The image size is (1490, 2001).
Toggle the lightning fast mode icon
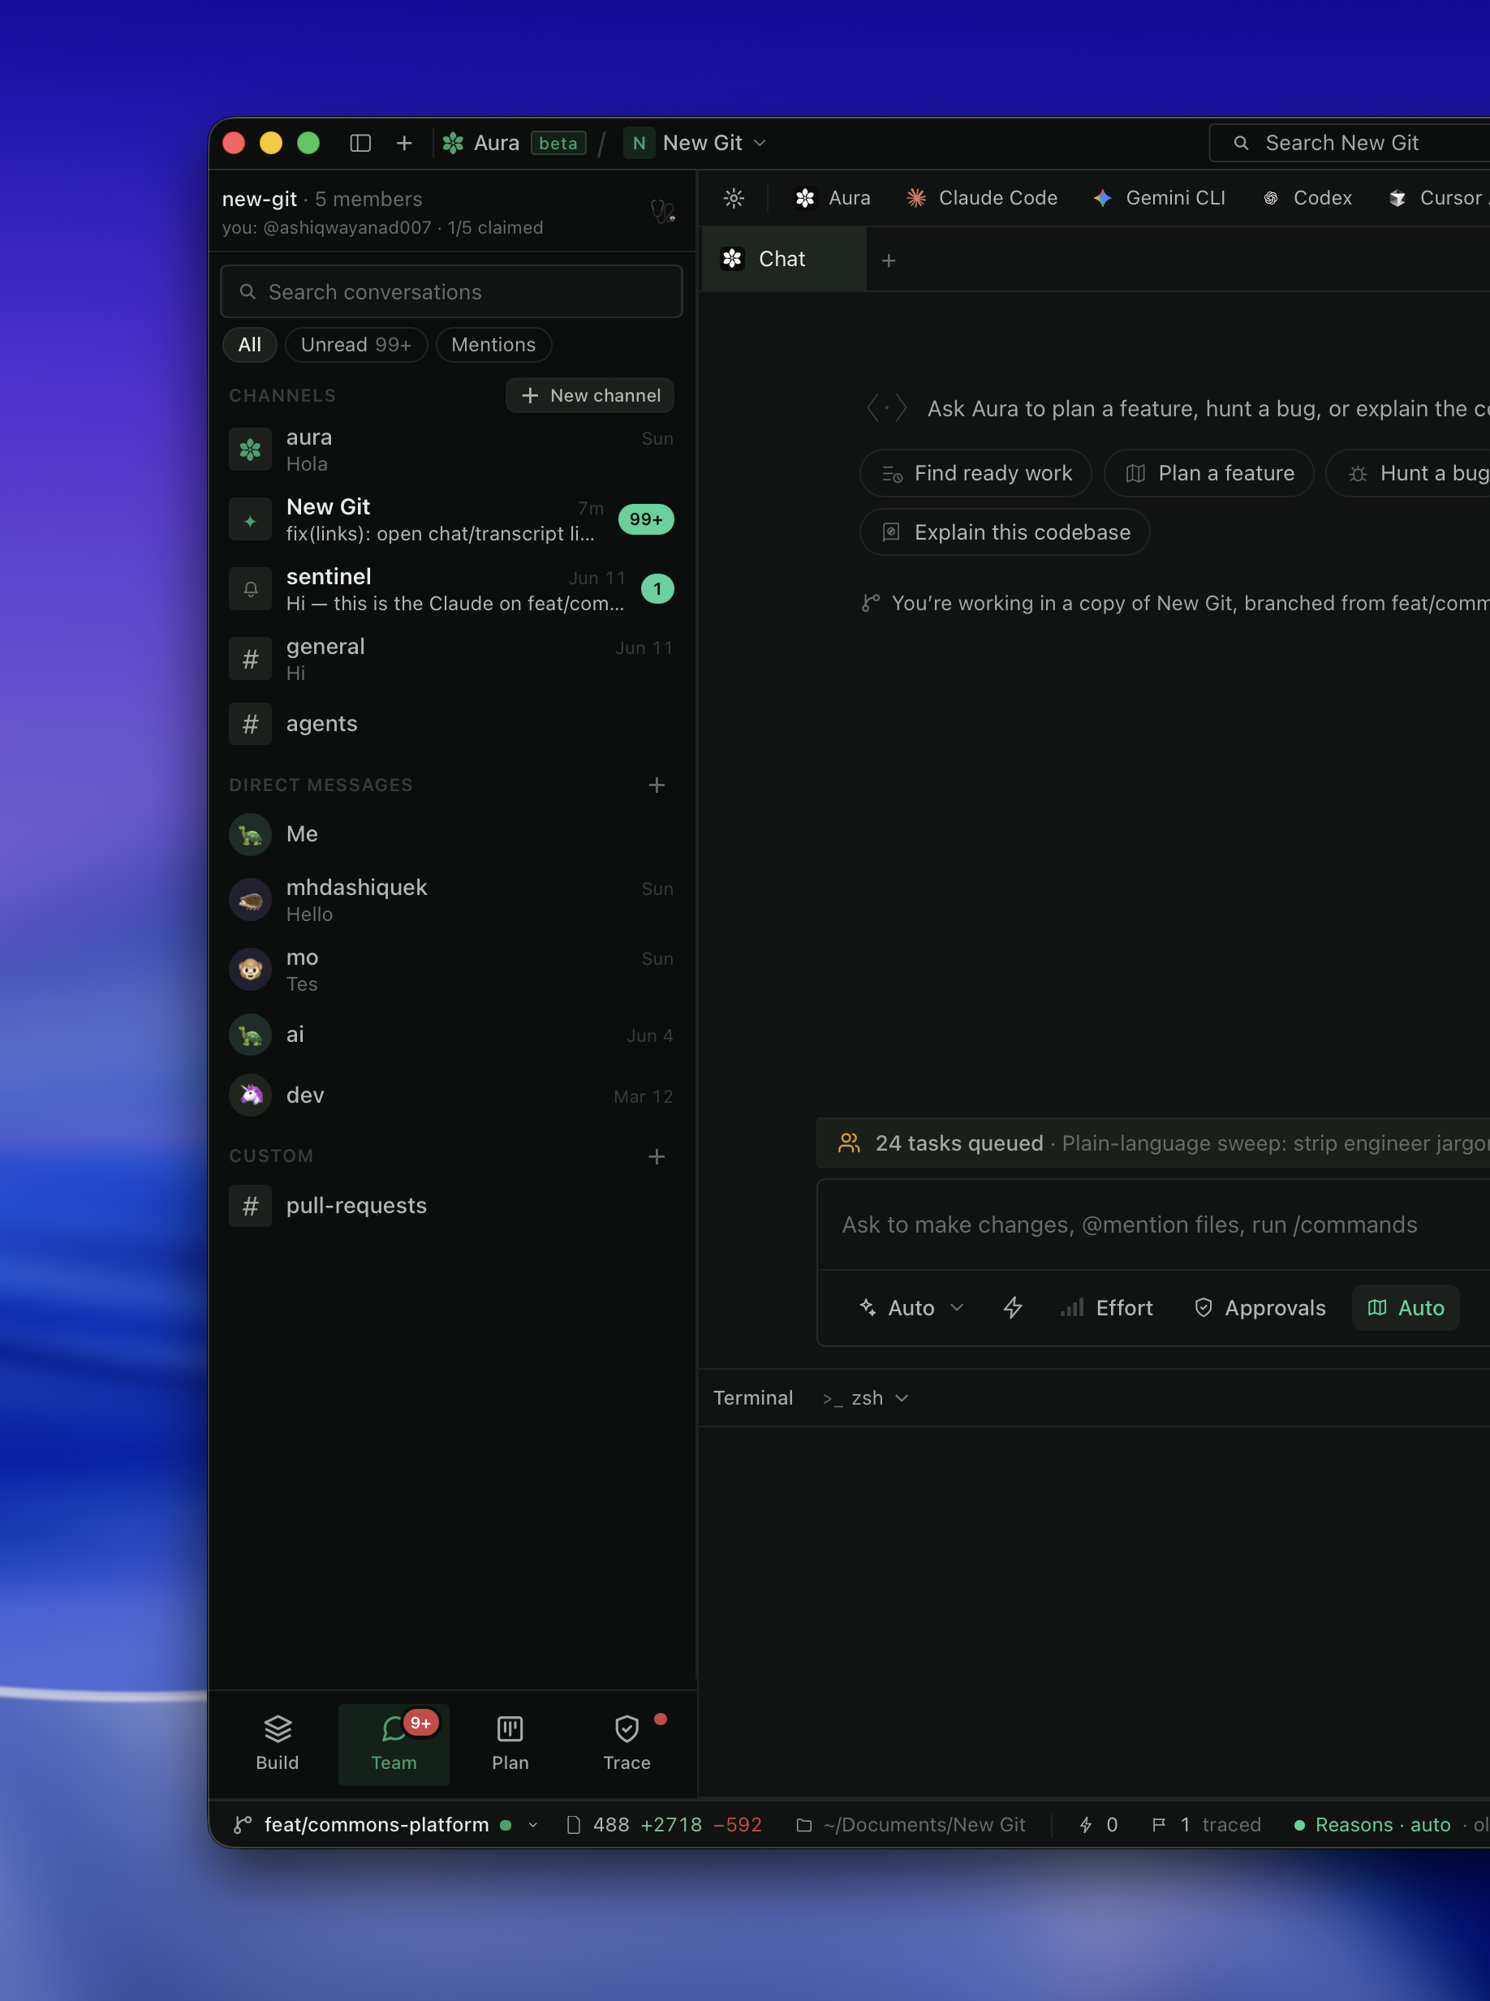click(x=1013, y=1309)
